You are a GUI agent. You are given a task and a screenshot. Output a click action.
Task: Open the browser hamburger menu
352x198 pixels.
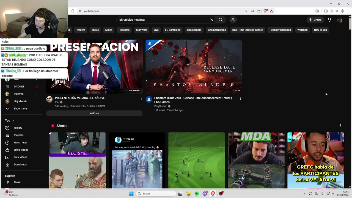348,11
